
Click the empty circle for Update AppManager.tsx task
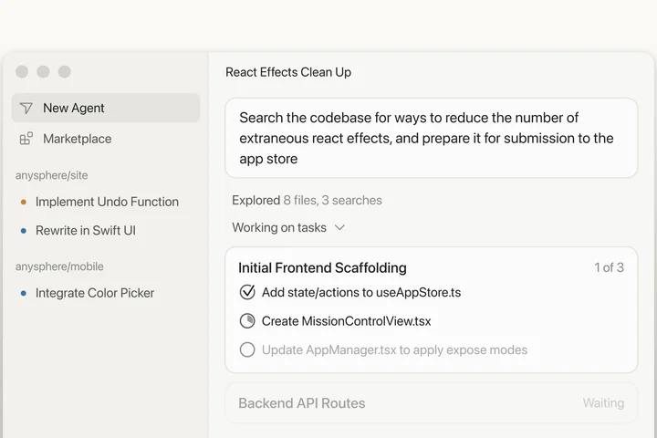(247, 349)
